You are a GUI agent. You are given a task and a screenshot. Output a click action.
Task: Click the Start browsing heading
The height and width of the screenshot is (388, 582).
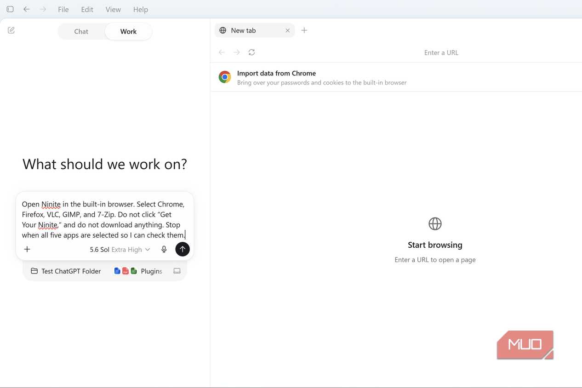pyautogui.click(x=435, y=245)
